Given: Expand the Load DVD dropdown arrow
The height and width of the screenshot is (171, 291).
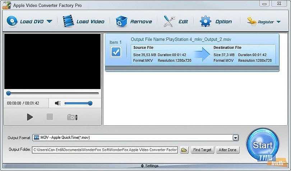Looking at the screenshot, I should click(49, 22).
